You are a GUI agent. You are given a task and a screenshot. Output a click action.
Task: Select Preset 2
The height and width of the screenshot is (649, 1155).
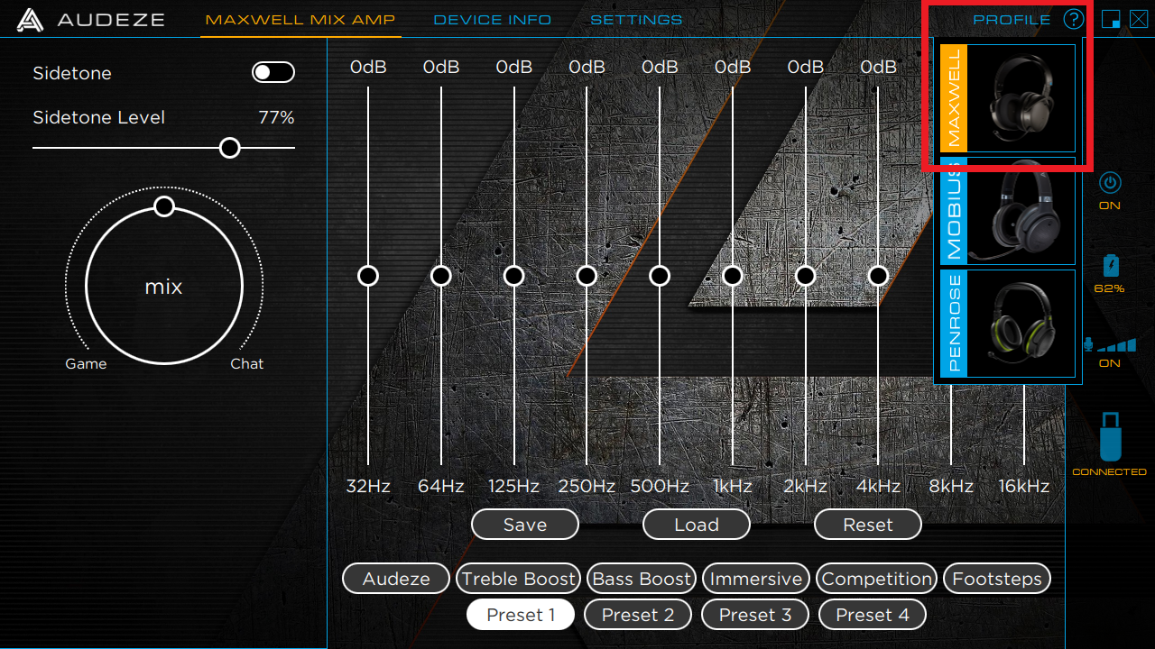click(638, 615)
